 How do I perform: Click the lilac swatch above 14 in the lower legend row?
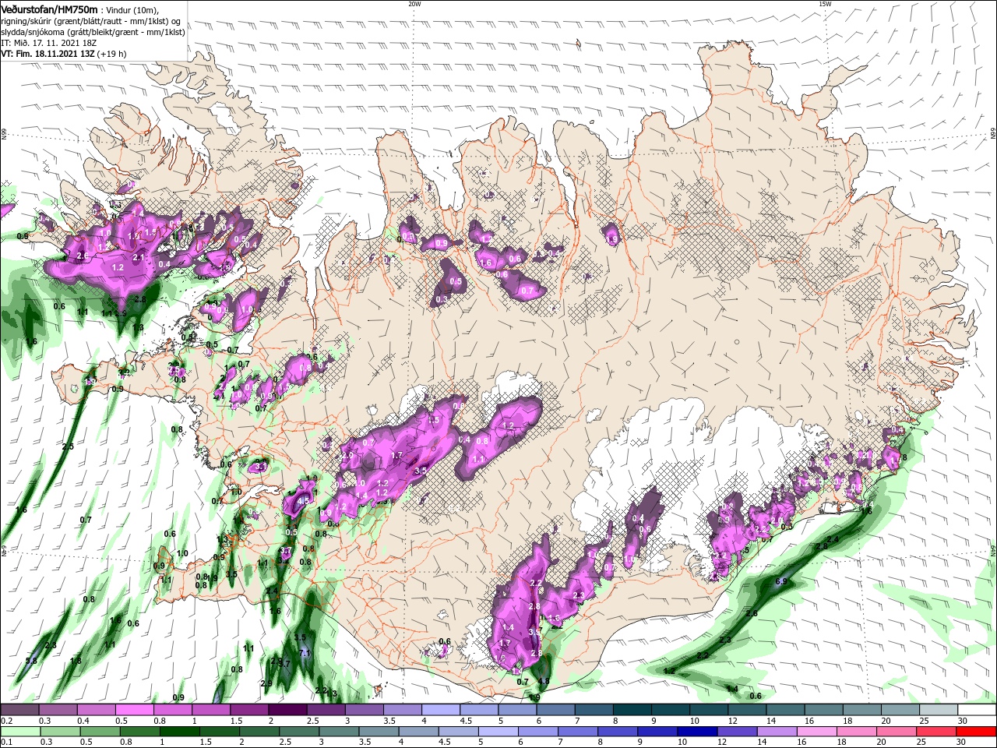(777, 732)
